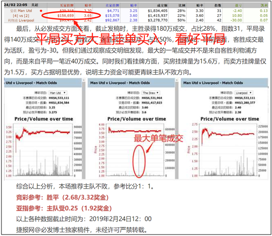Click HK$3,280,377 in Liverpool panel
272x236 pixels.
245,103
